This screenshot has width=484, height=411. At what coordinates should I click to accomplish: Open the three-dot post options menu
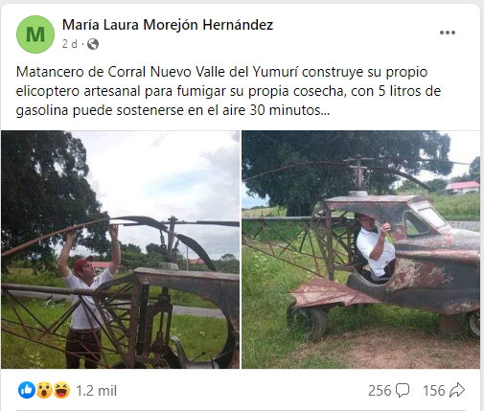[x=448, y=33]
